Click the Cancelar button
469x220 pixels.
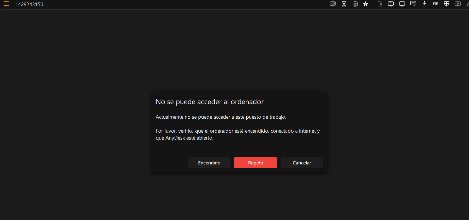302,163
